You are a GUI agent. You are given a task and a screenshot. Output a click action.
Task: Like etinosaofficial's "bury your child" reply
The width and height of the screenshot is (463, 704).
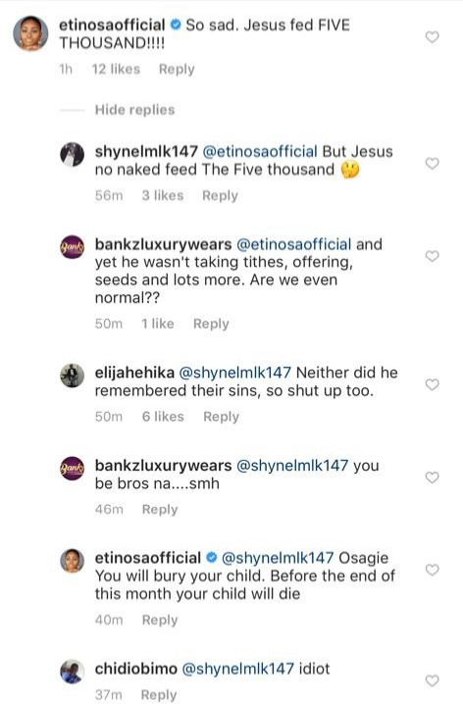pyautogui.click(x=432, y=570)
